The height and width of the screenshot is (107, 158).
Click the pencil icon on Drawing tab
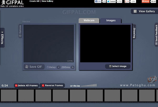134,26
